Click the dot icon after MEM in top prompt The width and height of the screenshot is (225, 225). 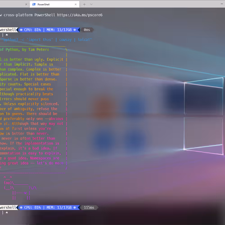click(x=75, y=30)
